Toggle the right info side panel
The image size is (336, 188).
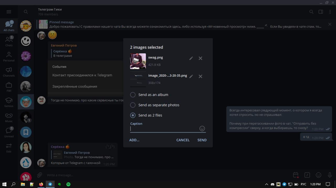coord(321,12)
